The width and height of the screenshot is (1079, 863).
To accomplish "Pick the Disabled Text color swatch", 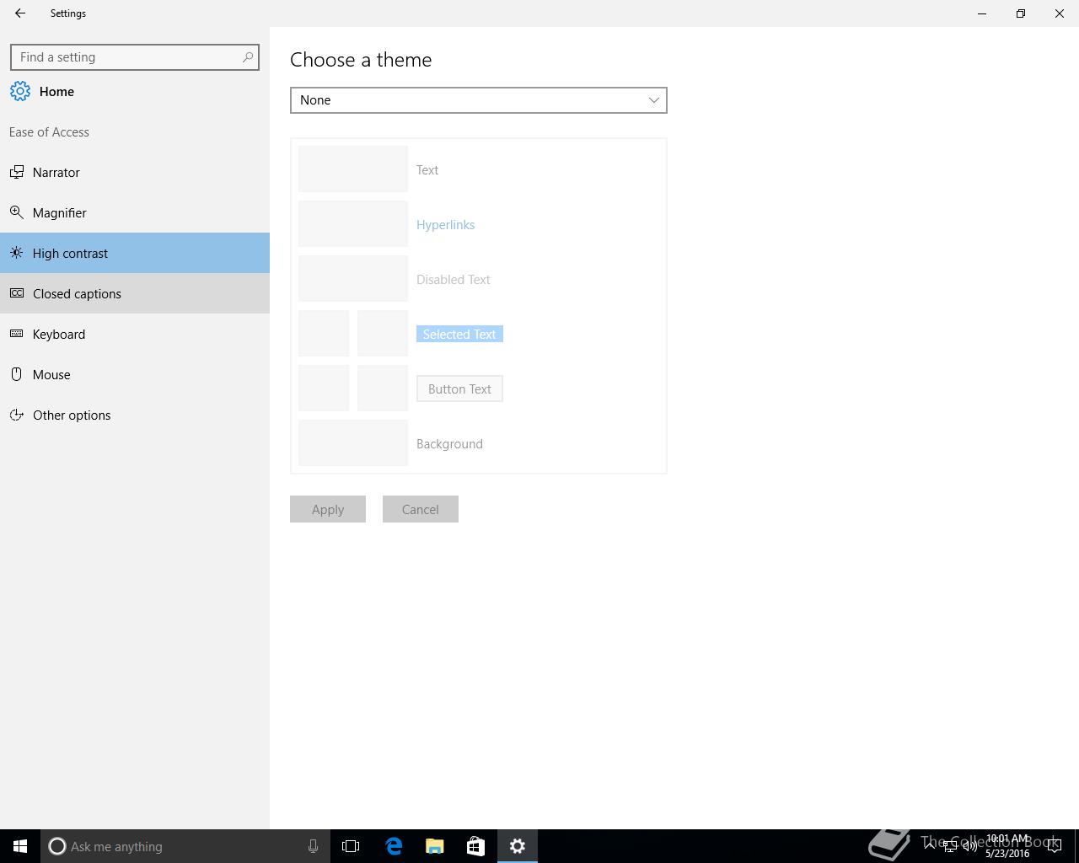I will pos(353,278).
